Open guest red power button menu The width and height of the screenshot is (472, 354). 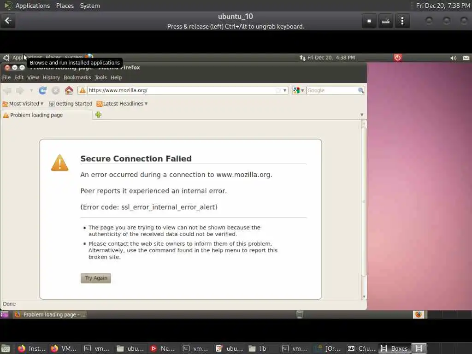coord(397,58)
